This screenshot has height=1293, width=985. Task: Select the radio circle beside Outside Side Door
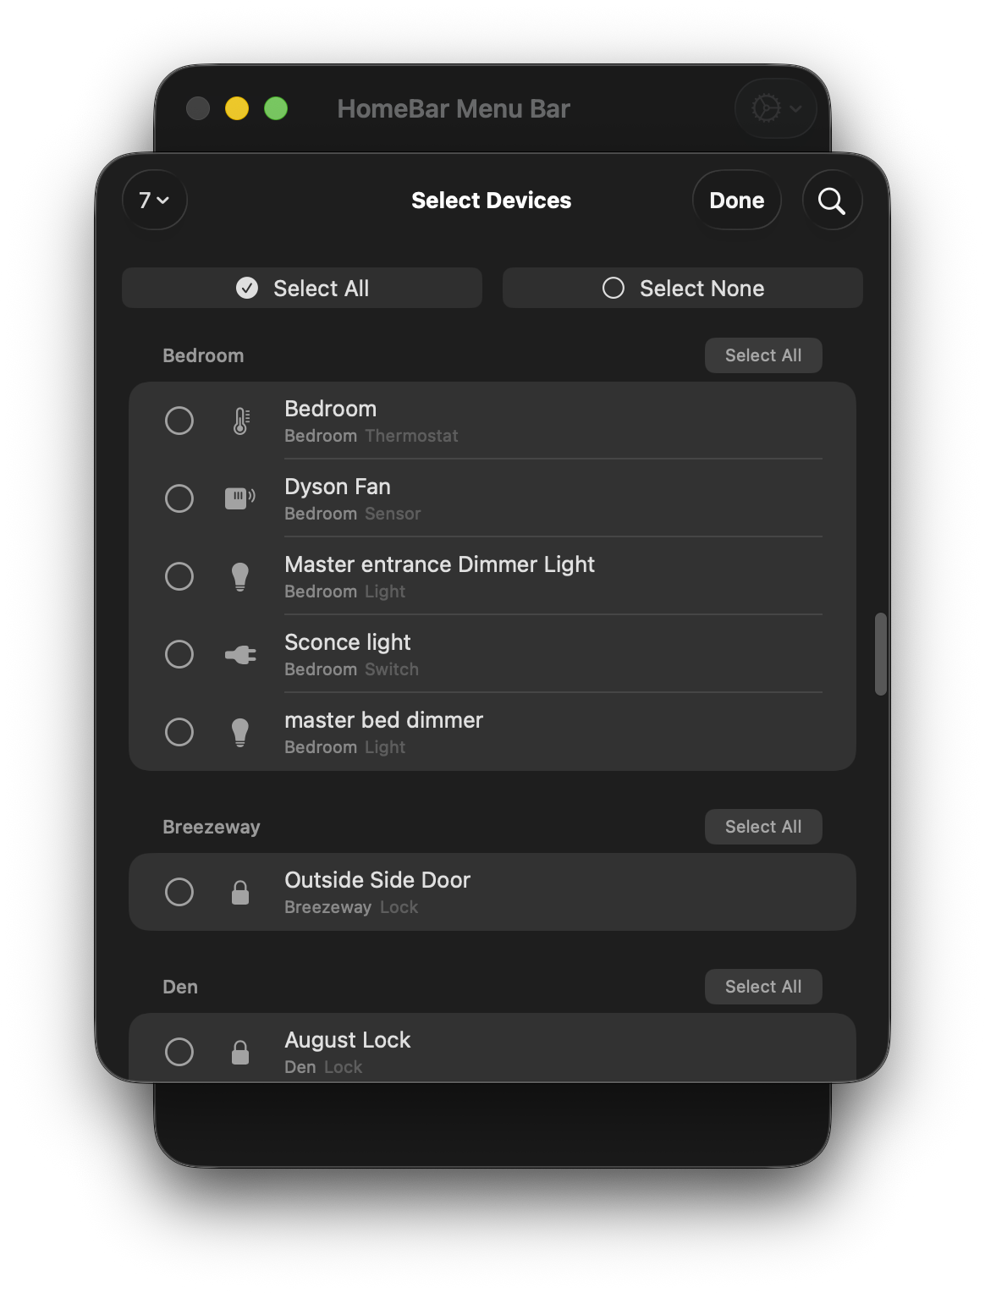179,891
